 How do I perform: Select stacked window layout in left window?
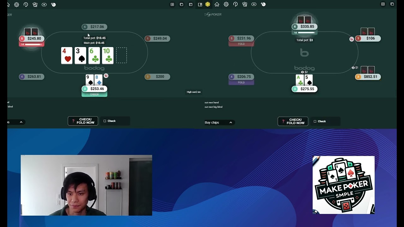tap(191, 4)
